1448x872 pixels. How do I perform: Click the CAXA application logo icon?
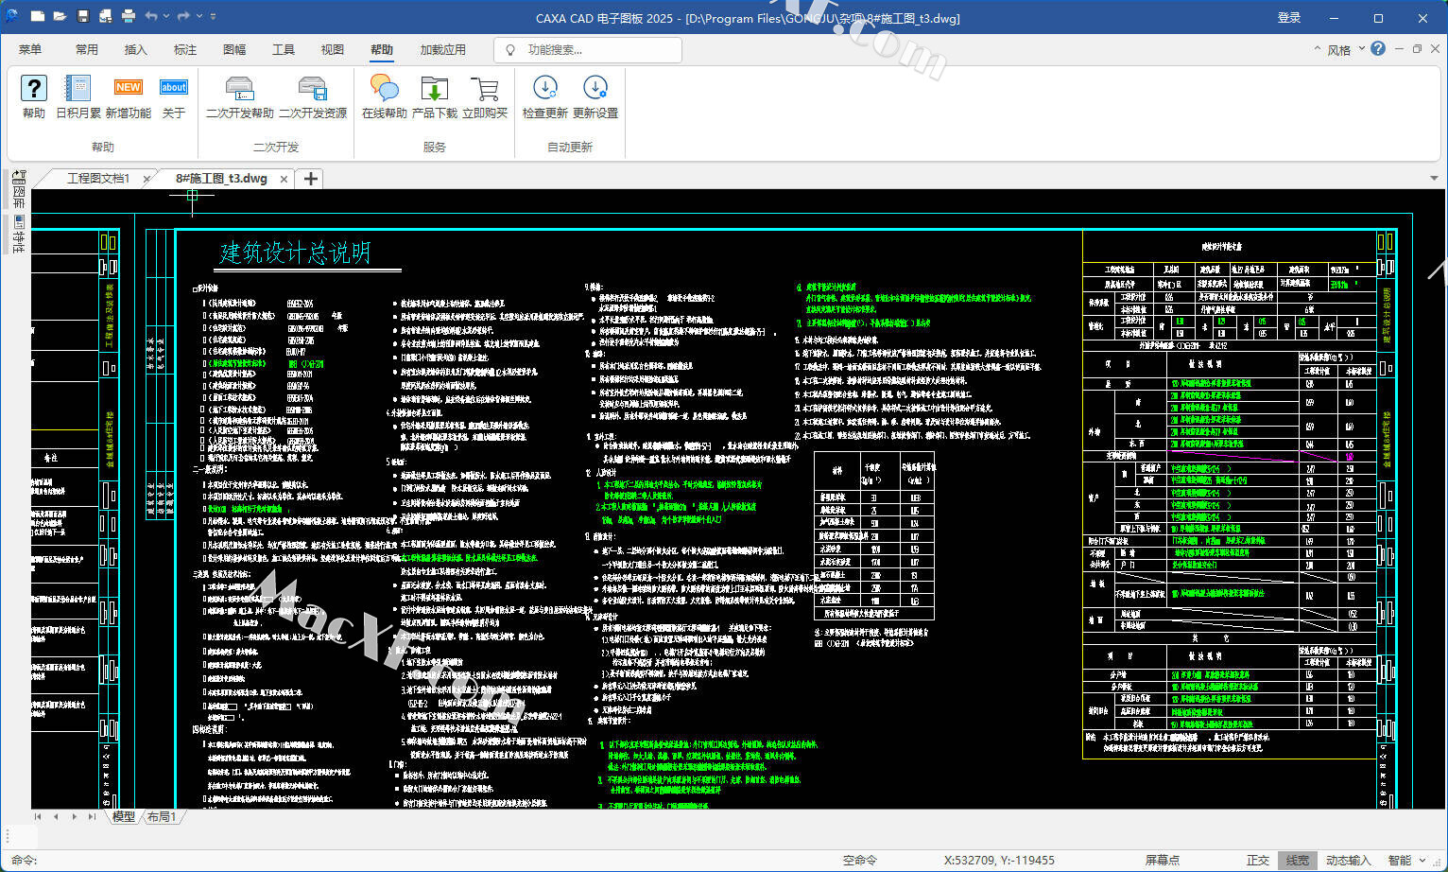(x=11, y=16)
